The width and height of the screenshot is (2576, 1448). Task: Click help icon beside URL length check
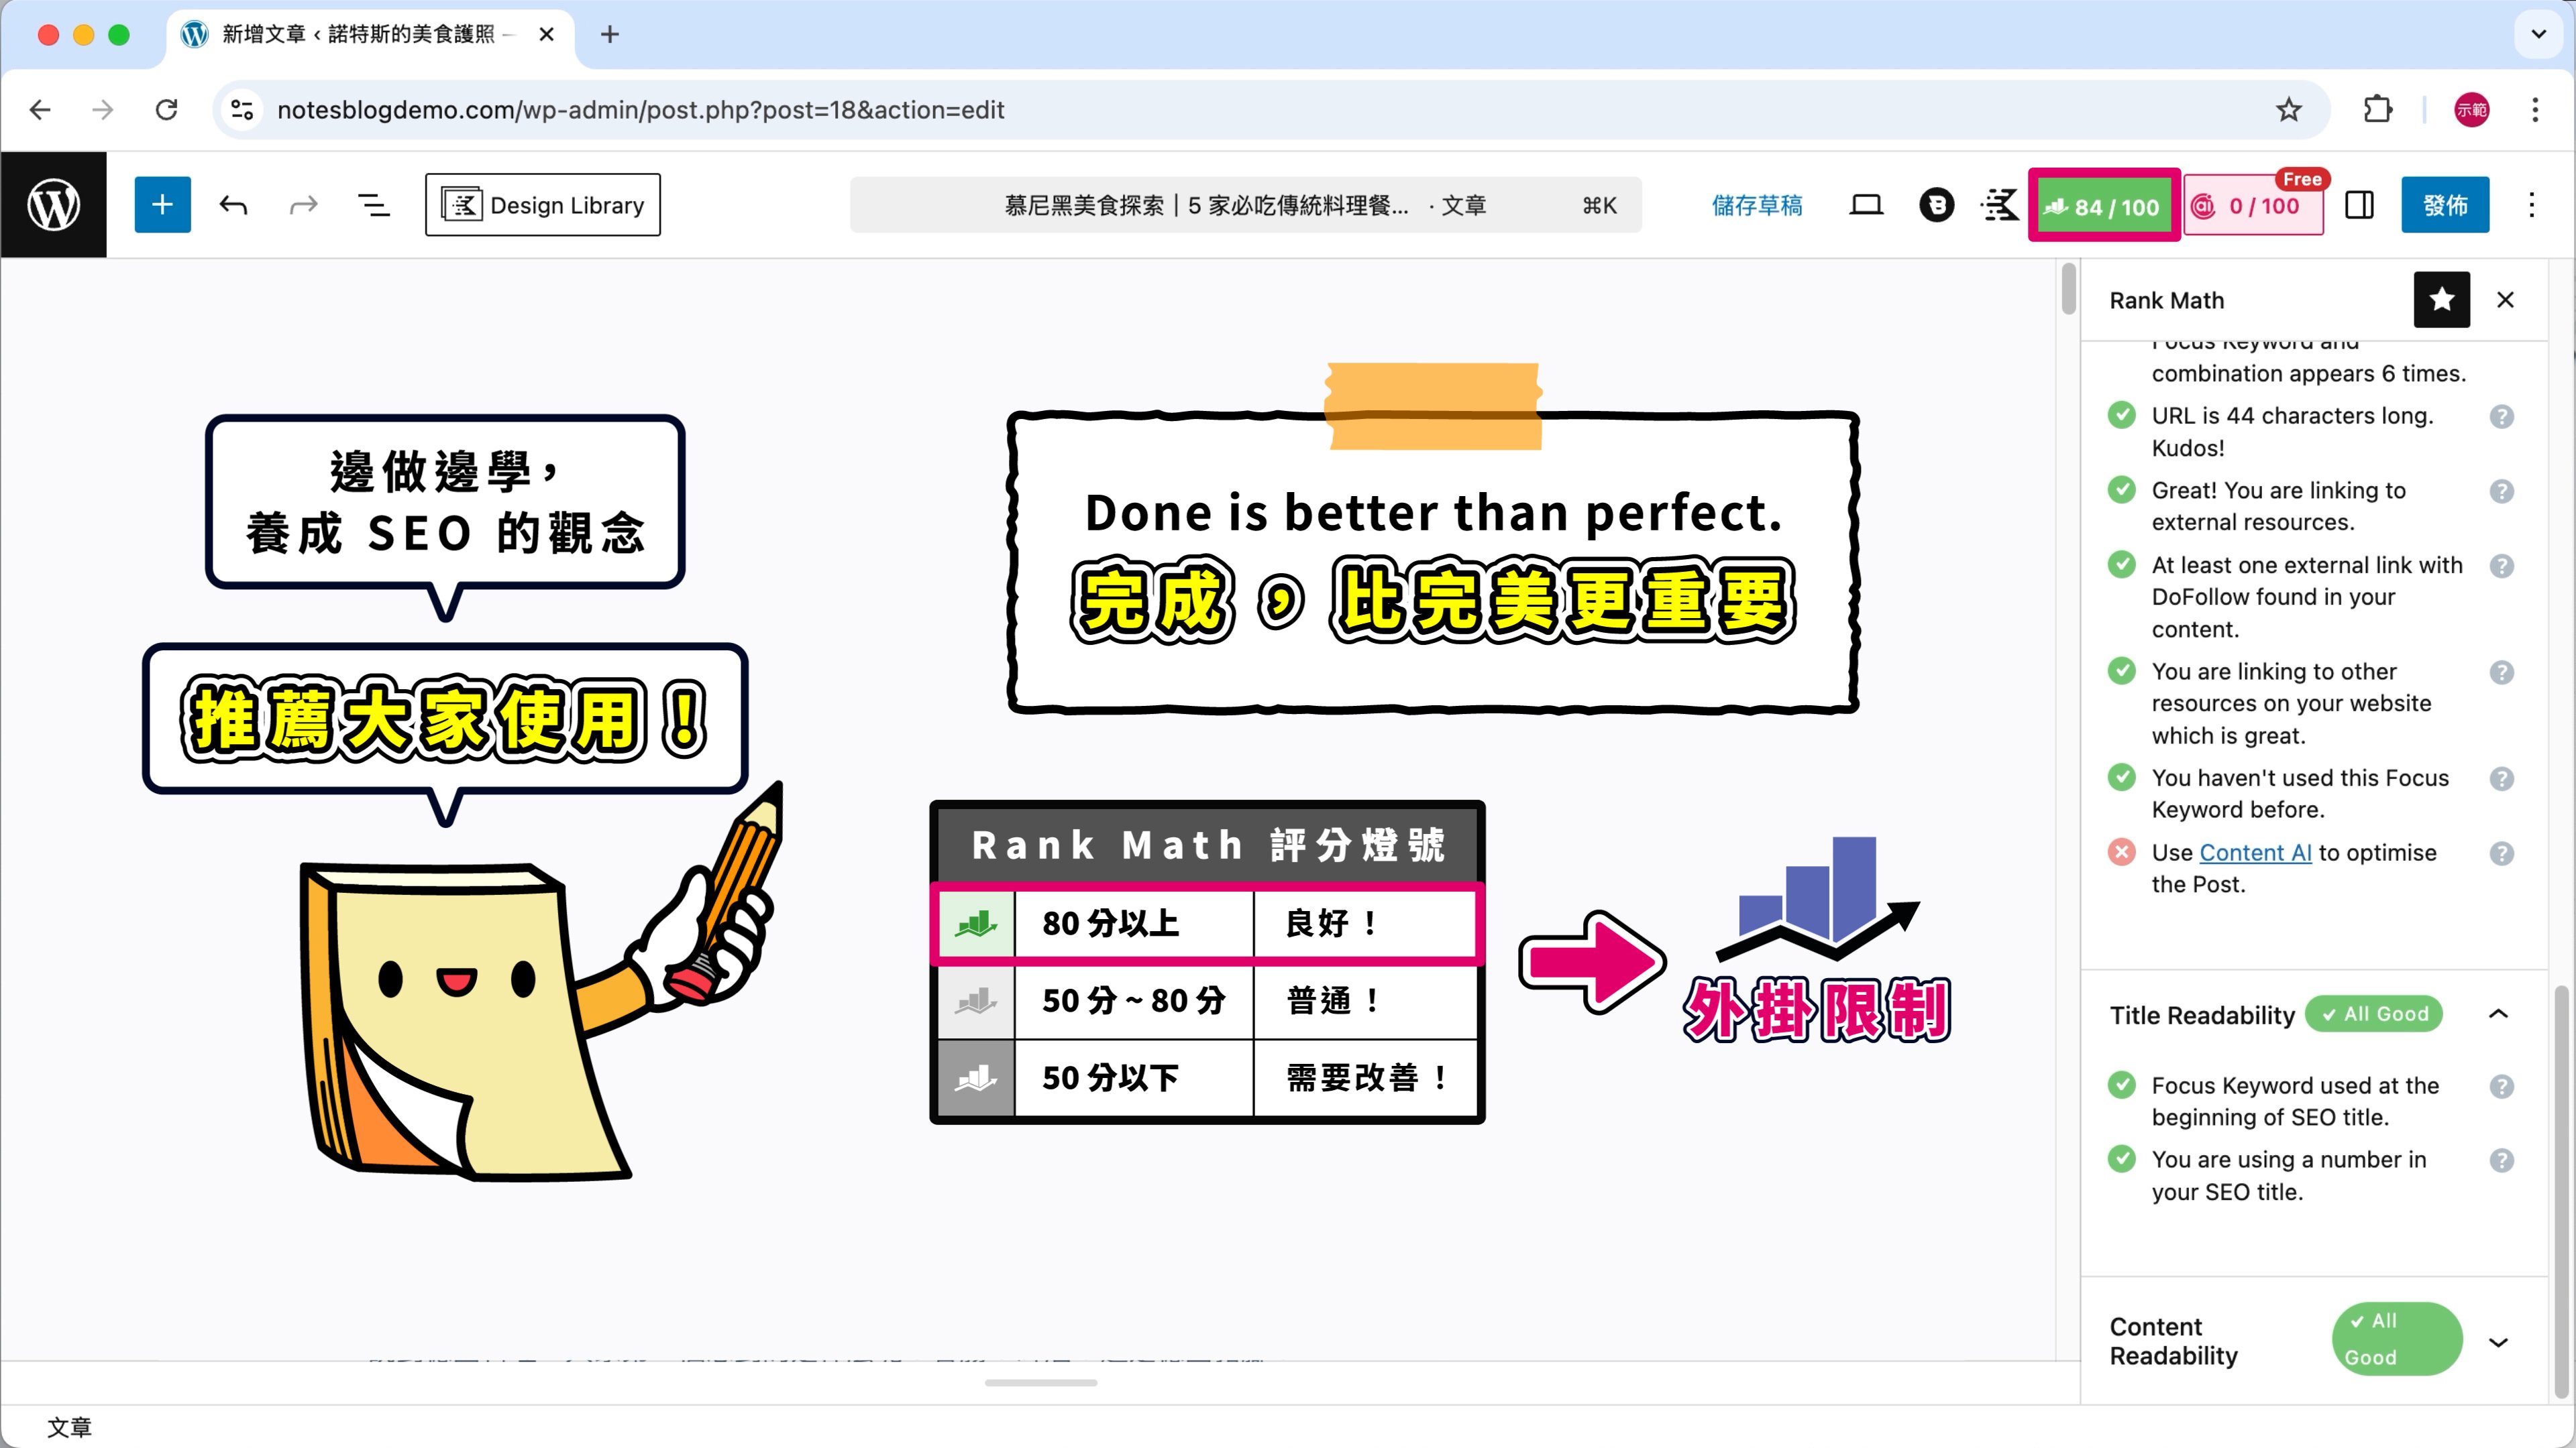click(x=2501, y=417)
